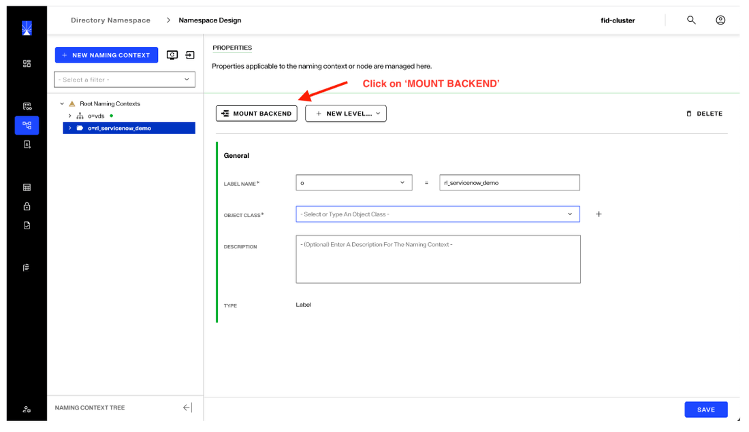Click the plus icon next to Object Class
749x432 pixels.
coord(599,214)
